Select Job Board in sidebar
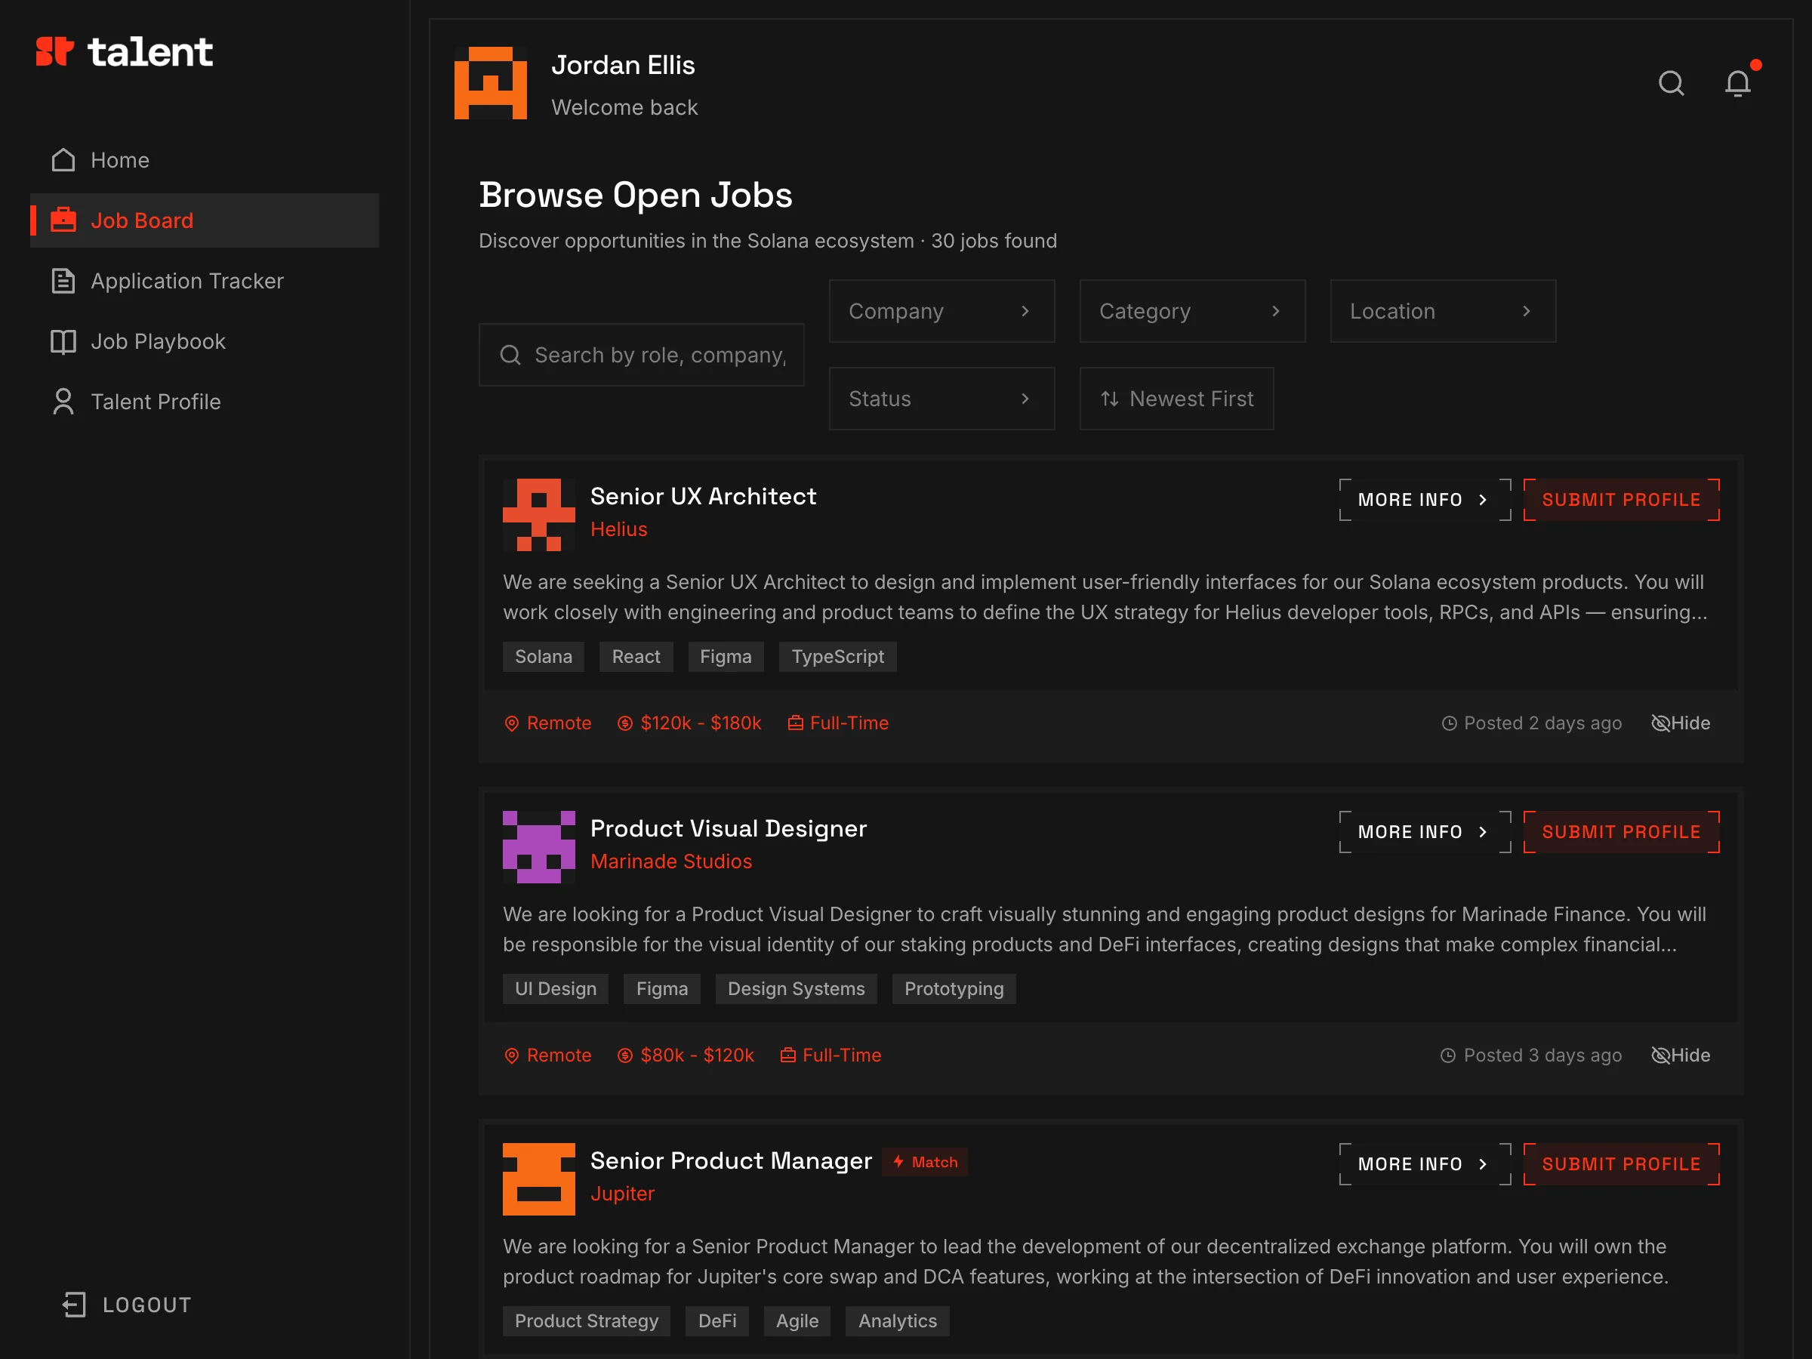This screenshot has width=1812, height=1359. click(205, 220)
